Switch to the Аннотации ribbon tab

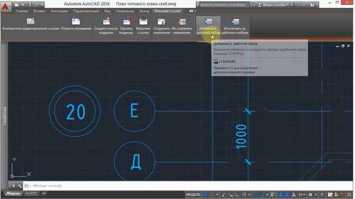(x=59, y=11)
